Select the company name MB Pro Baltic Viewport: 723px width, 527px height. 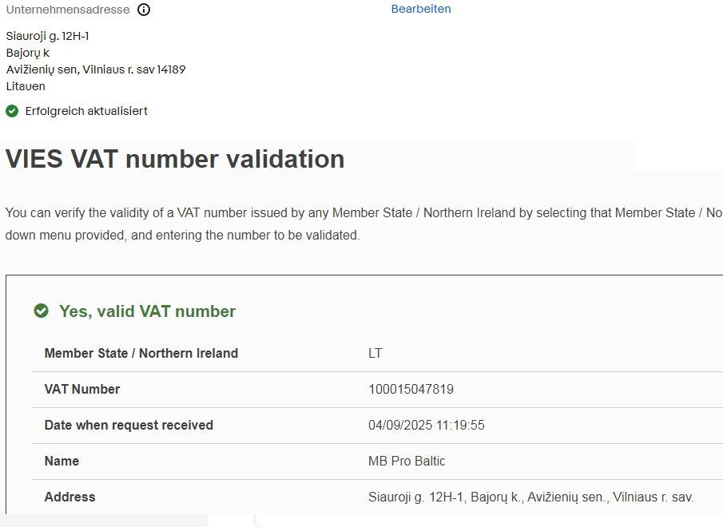tap(407, 462)
